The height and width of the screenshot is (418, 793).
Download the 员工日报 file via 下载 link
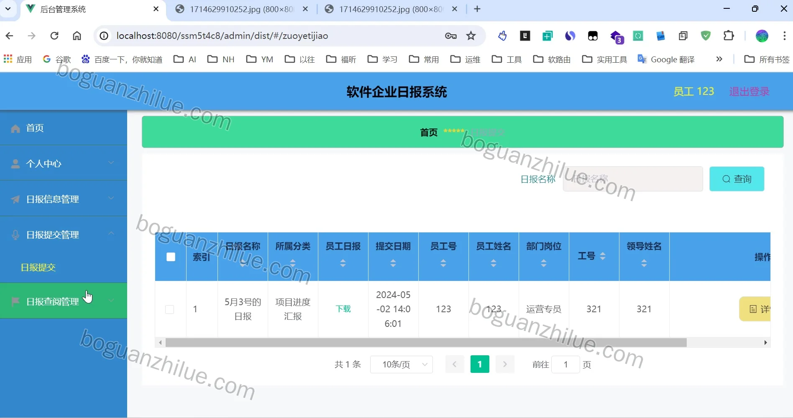point(343,309)
